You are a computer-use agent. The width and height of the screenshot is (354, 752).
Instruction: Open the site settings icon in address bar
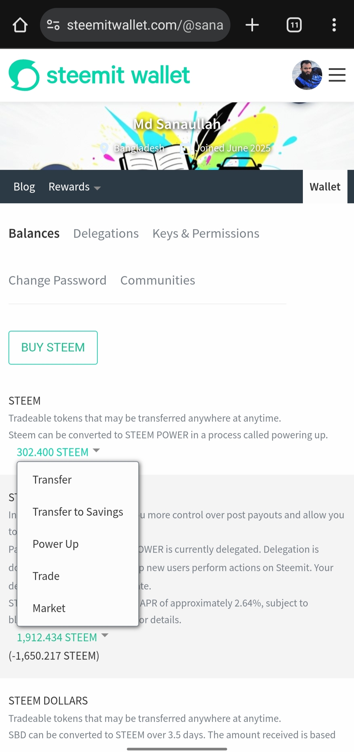(x=53, y=25)
